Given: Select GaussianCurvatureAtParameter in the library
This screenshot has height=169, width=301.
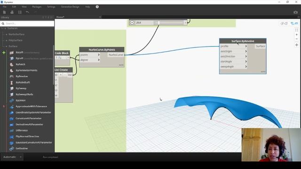Looking at the screenshot, I should [x=33, y=143].
